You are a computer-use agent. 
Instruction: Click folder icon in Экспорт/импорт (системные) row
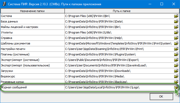point(176,60)
